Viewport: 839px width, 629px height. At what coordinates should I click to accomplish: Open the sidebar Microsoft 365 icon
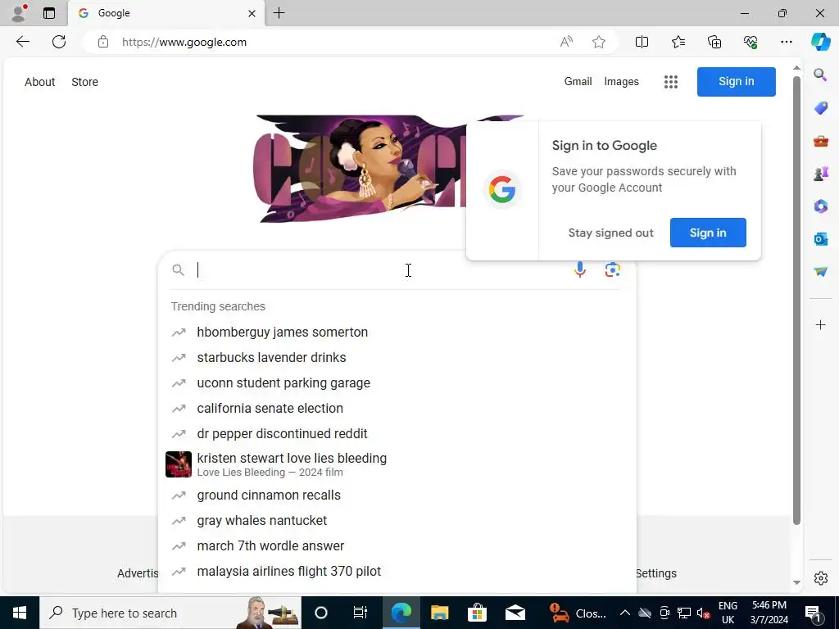coord(820,206)
